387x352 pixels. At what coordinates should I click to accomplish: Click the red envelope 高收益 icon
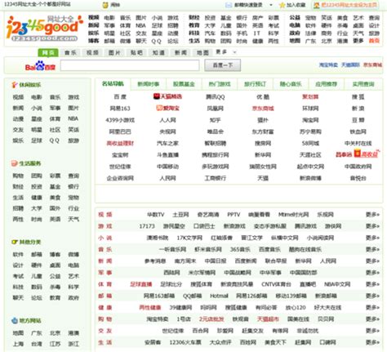coord(358,154)
